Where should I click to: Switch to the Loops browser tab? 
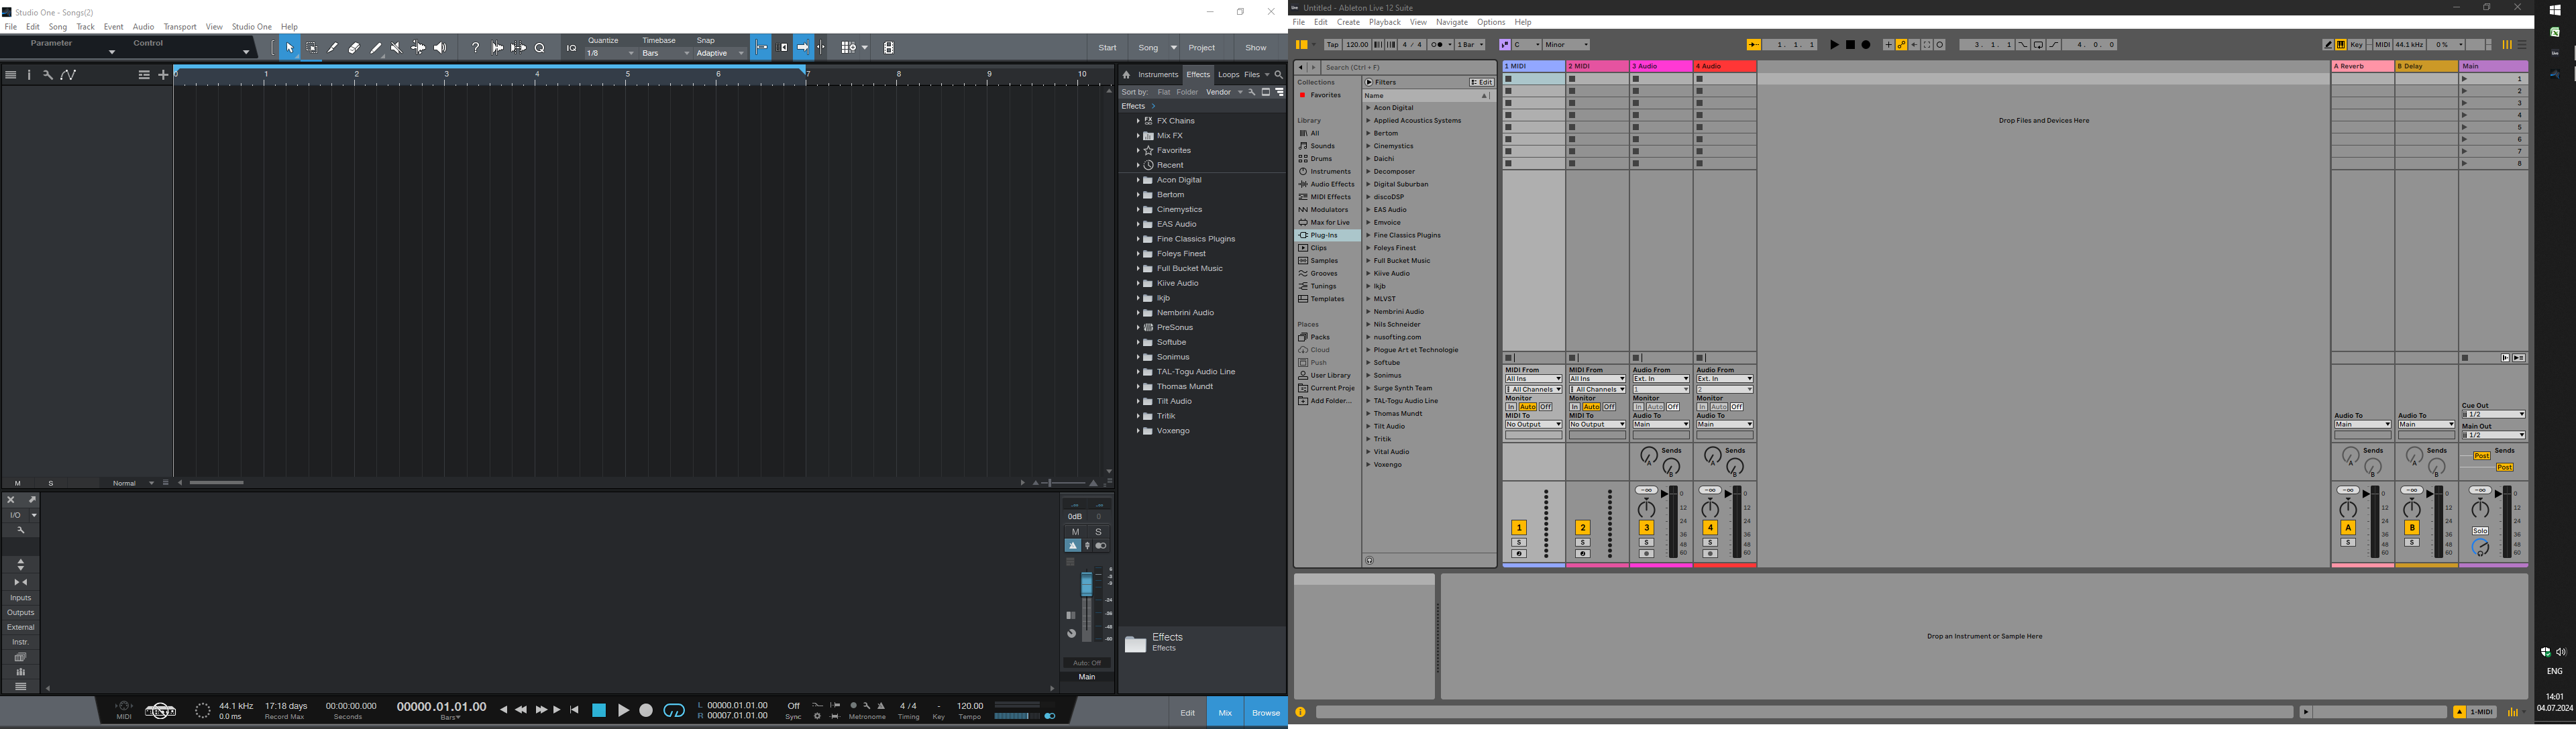click(1228, 75)
